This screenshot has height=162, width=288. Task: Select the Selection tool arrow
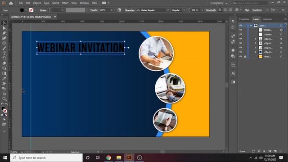point(4,23)
